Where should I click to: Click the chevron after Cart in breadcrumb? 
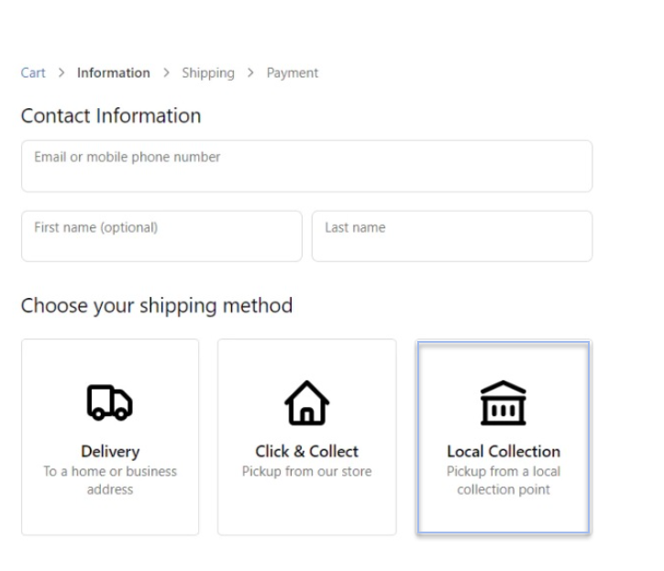(61, 73)
